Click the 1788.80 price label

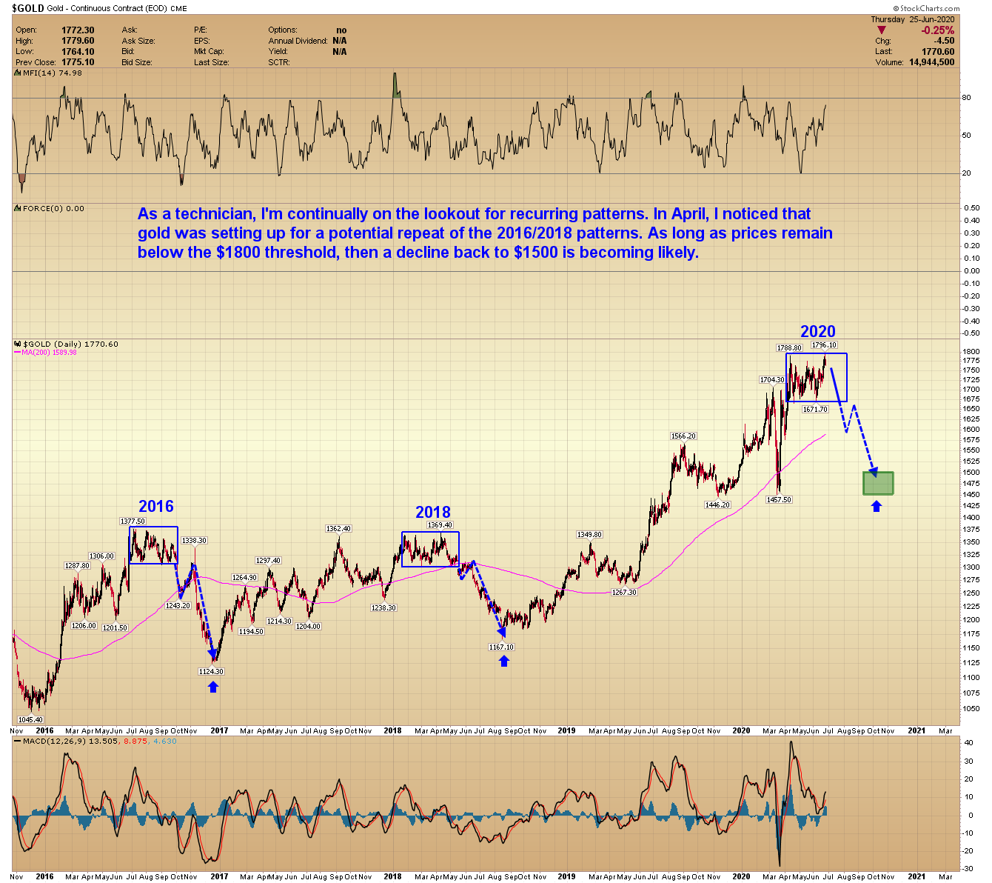[789, 347]
